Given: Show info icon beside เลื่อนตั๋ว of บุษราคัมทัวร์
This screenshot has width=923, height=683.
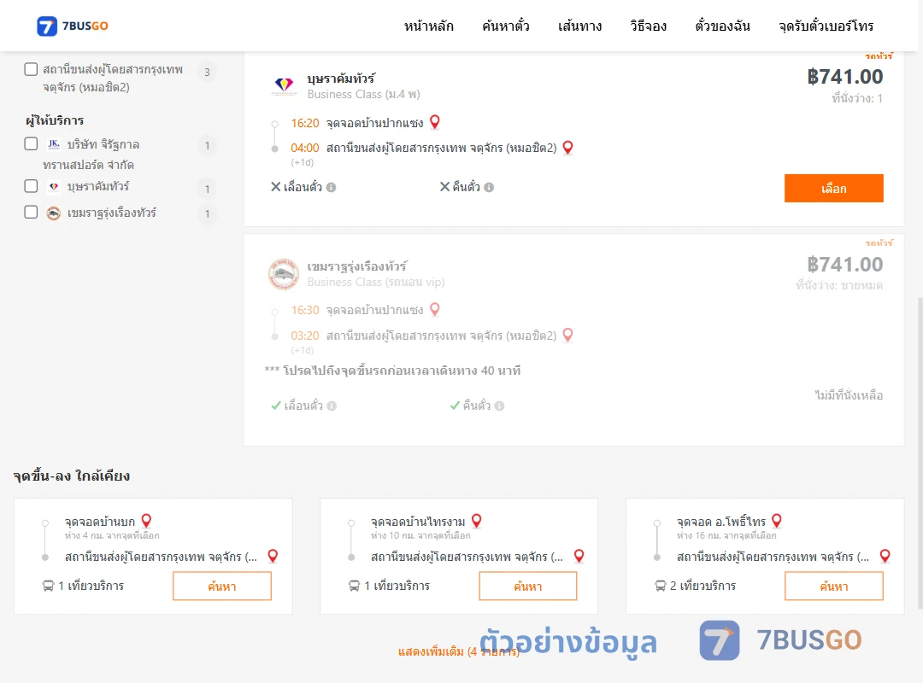Looking at the screenshot, I should point(332,187).
